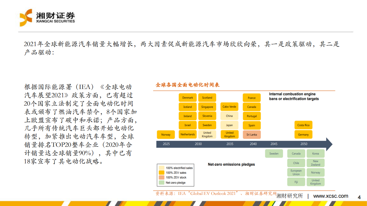Viewport: 367px width, 206px height.
Task: Click the China box
Action: (229, 116)
